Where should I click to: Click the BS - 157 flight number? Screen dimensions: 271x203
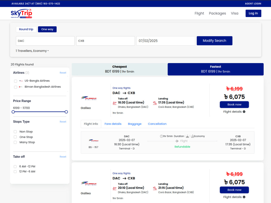pyautogui.click(x=93, y=147)
